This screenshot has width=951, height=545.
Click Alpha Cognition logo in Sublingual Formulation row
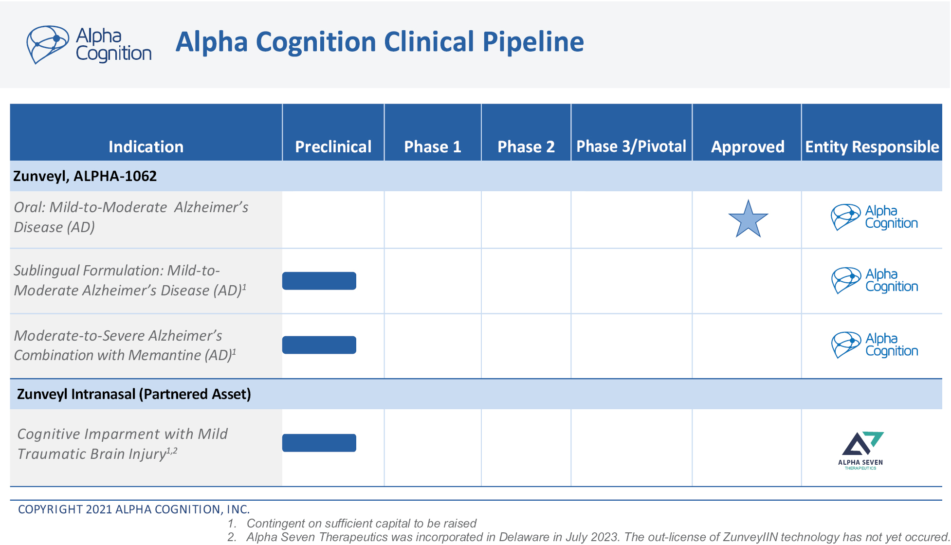coord(875,281)
